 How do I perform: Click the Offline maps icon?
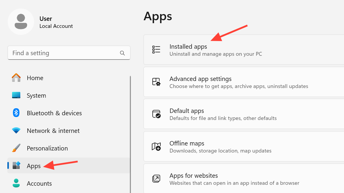click(156, 146)
